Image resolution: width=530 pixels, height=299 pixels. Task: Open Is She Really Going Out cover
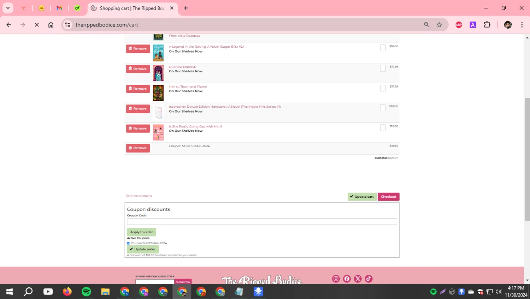point(158,132)
